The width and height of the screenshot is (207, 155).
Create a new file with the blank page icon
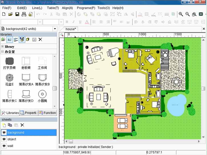(4, 14)
